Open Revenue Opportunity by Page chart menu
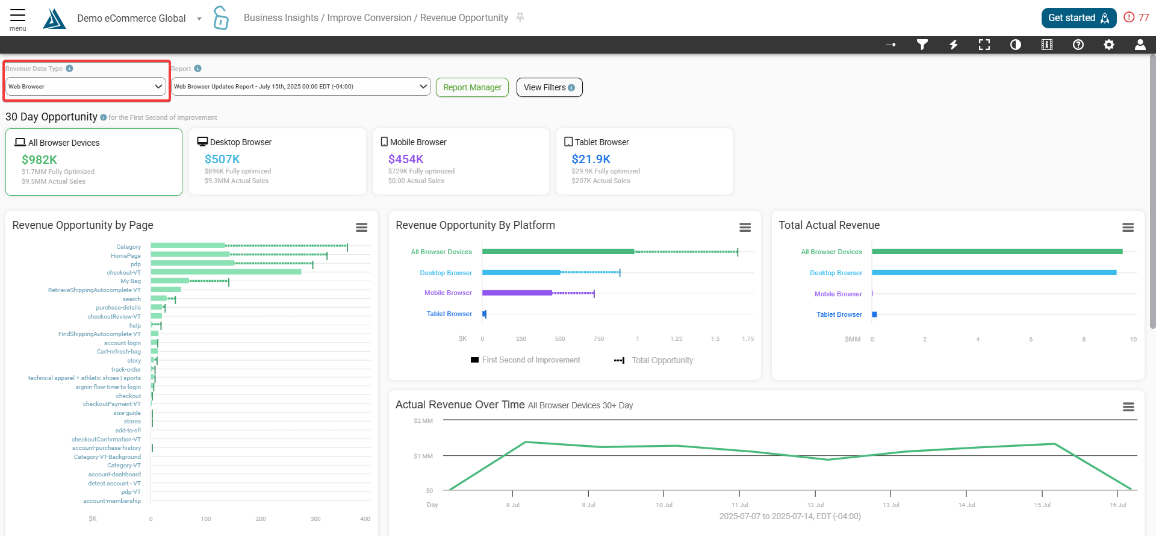Screen dimensions: 1156x536 (x=361, y=227)
